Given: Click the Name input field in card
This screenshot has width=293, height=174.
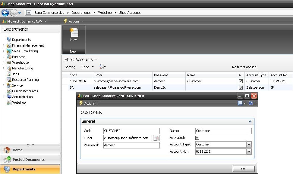Looking at the screenshot, I should (223, 131).
